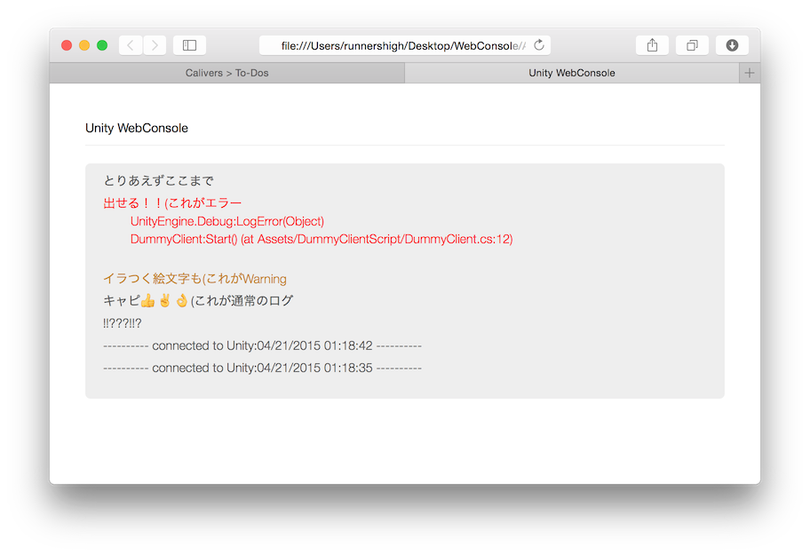Viewport: 810px width, 555px height.
Task: Switch to the Calivers > To-Dos tab
Action: (227, 73)
